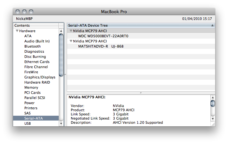Click the NVidia MCP79 AHCI: details heading
This screenshot has width=228, height=144.
coord(87,97)
